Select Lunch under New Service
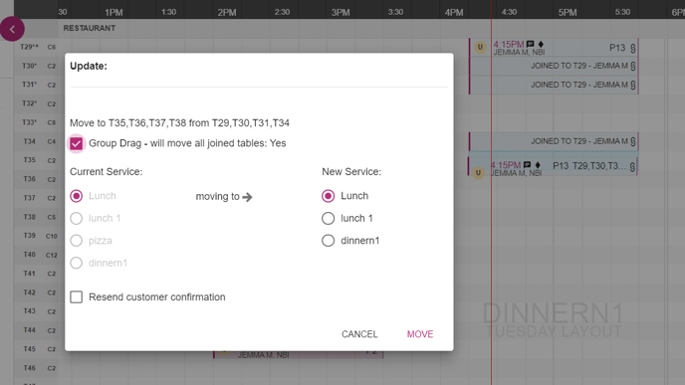This screenshot has height=385, width=685. click(x=329, y=196)
